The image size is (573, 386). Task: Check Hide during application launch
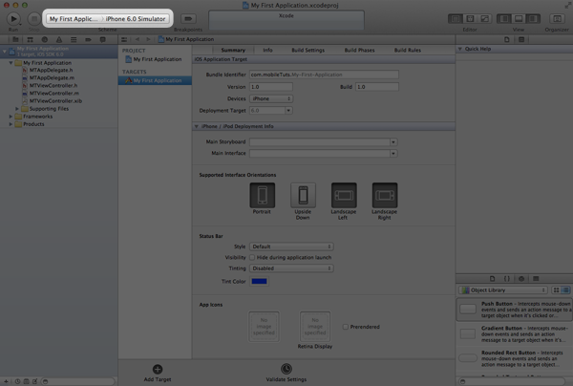pyautogui.click(x=252, y=257)
